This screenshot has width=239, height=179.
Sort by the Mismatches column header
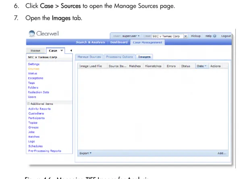pos(153,66)
